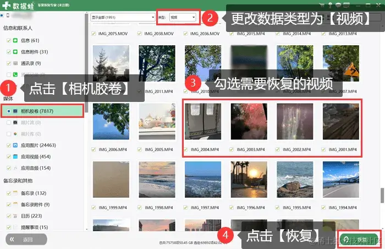Toggle the 应用视频 (454) checkbox
The height and width of the screenshot is (249, 385).
(9, 156)
